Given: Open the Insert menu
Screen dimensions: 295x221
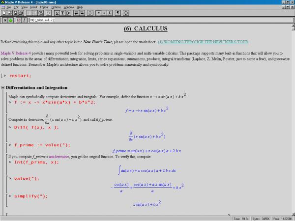Looking at the screenshot, I should (33, 7).
